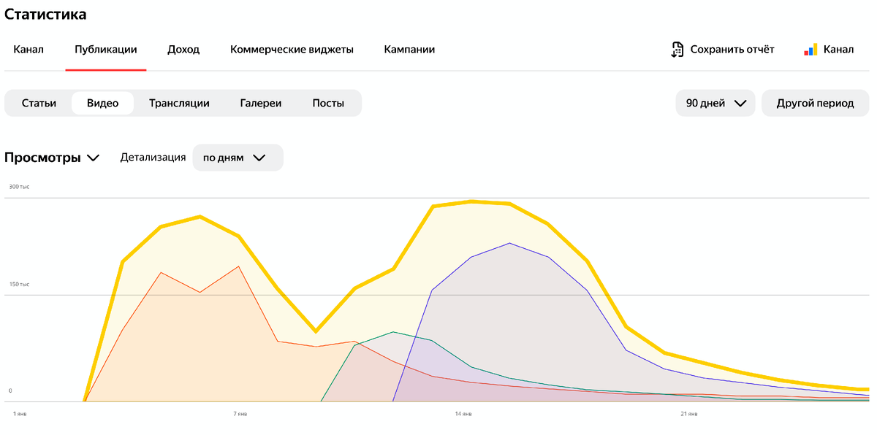Open the Публикации tab

pyautogui.click(x=106, y=50)
